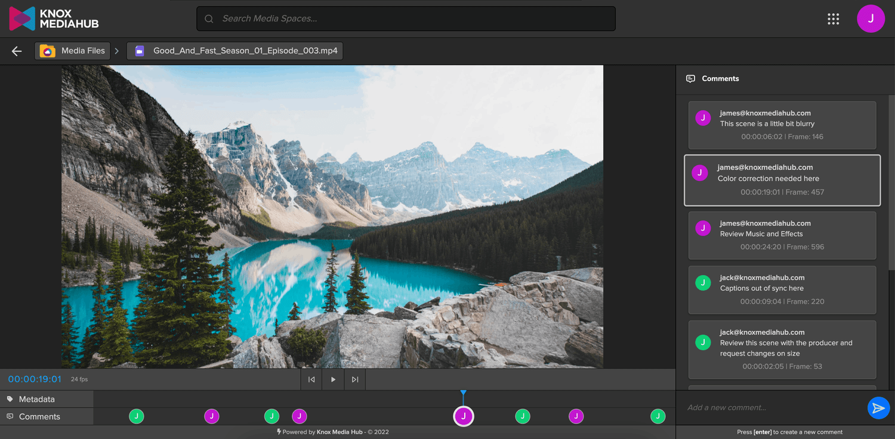Click the back arrow icon
Viewport: 895px width, 439px height.
pos(17,51)
